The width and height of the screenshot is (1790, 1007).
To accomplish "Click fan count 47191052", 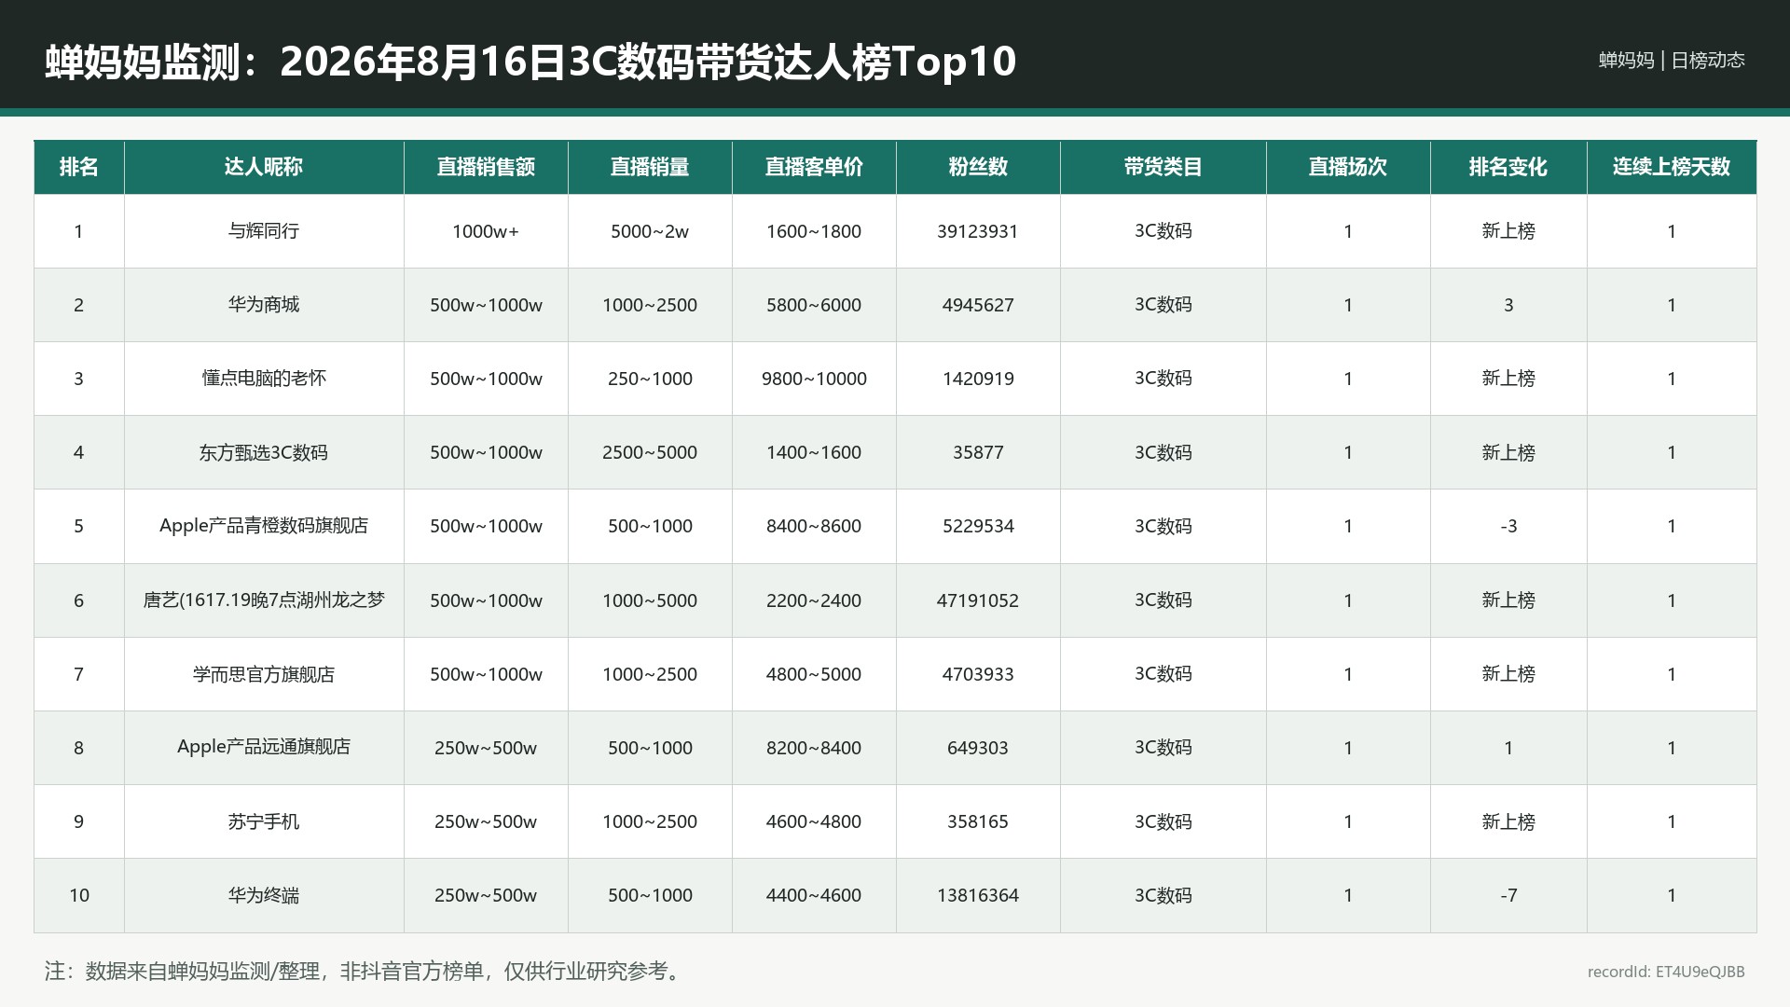I will [978, 600].
